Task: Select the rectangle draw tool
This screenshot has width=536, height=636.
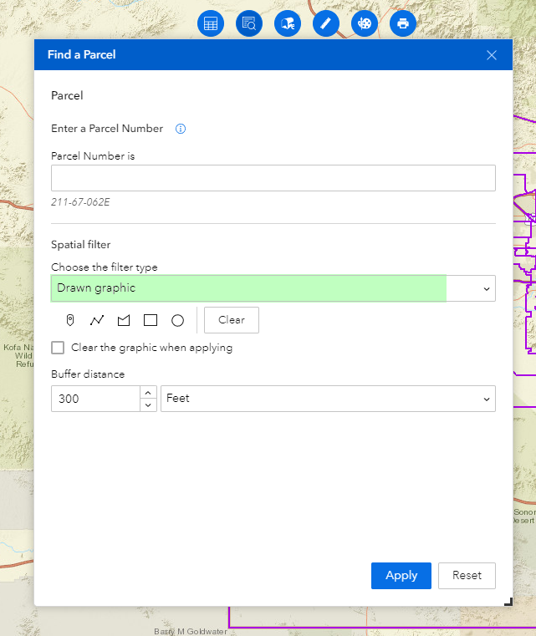Action: click(x=151, y=320)
